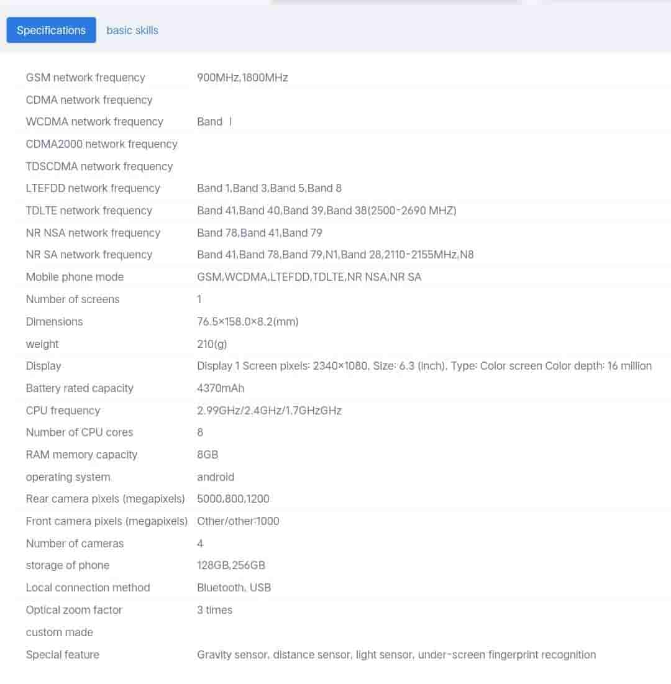Click the LTEFDD band list value
Viewport: 671px width, 684px height.
(x=269, y=188)
